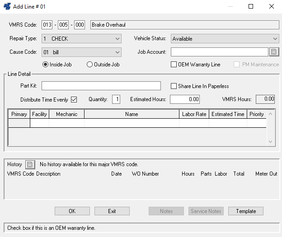Screen dimensions: 282x237
Task: Uncheck Distribute Time Evenly
Action: pyautogui.click(x=74, y=99)
